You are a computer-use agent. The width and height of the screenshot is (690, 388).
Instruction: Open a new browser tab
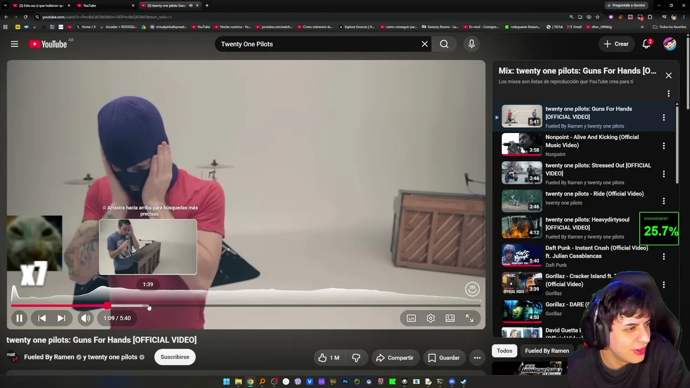point(207,5)
